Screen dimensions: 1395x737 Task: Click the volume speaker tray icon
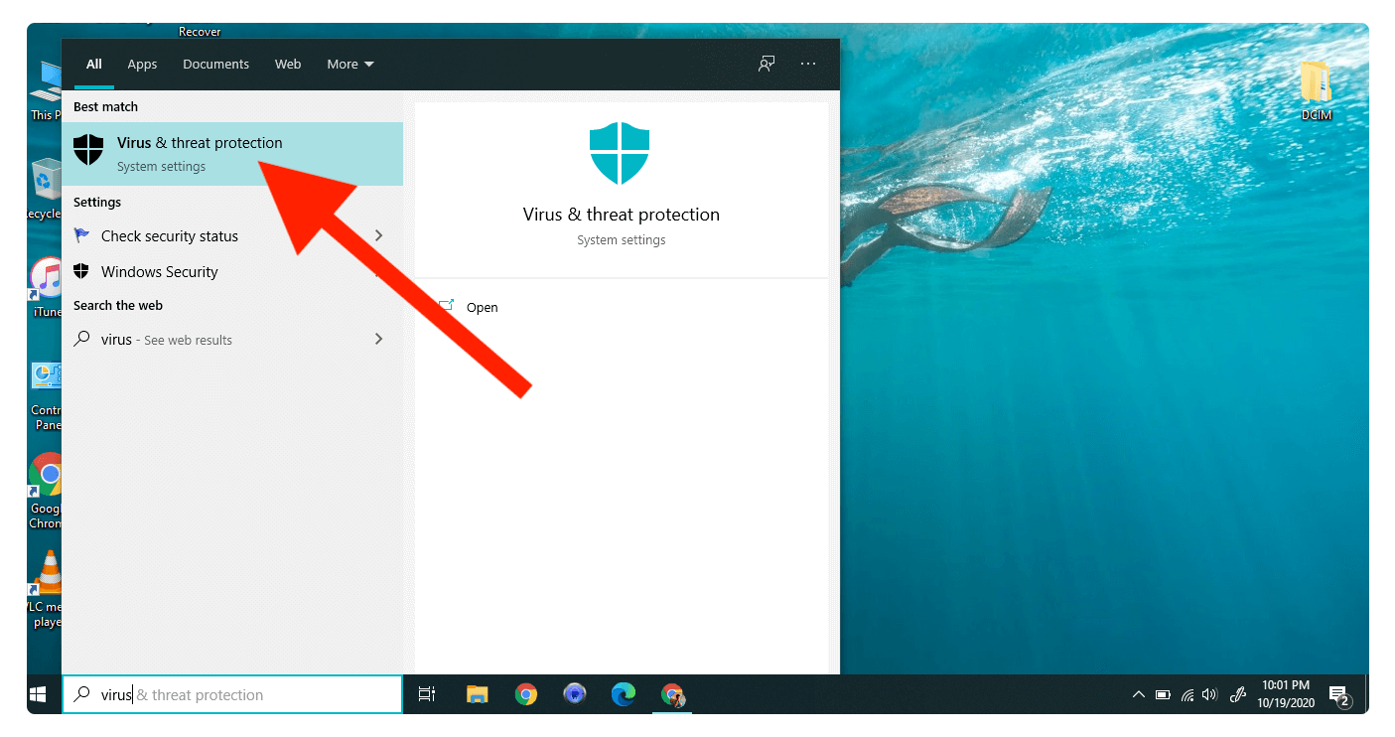1209,695
